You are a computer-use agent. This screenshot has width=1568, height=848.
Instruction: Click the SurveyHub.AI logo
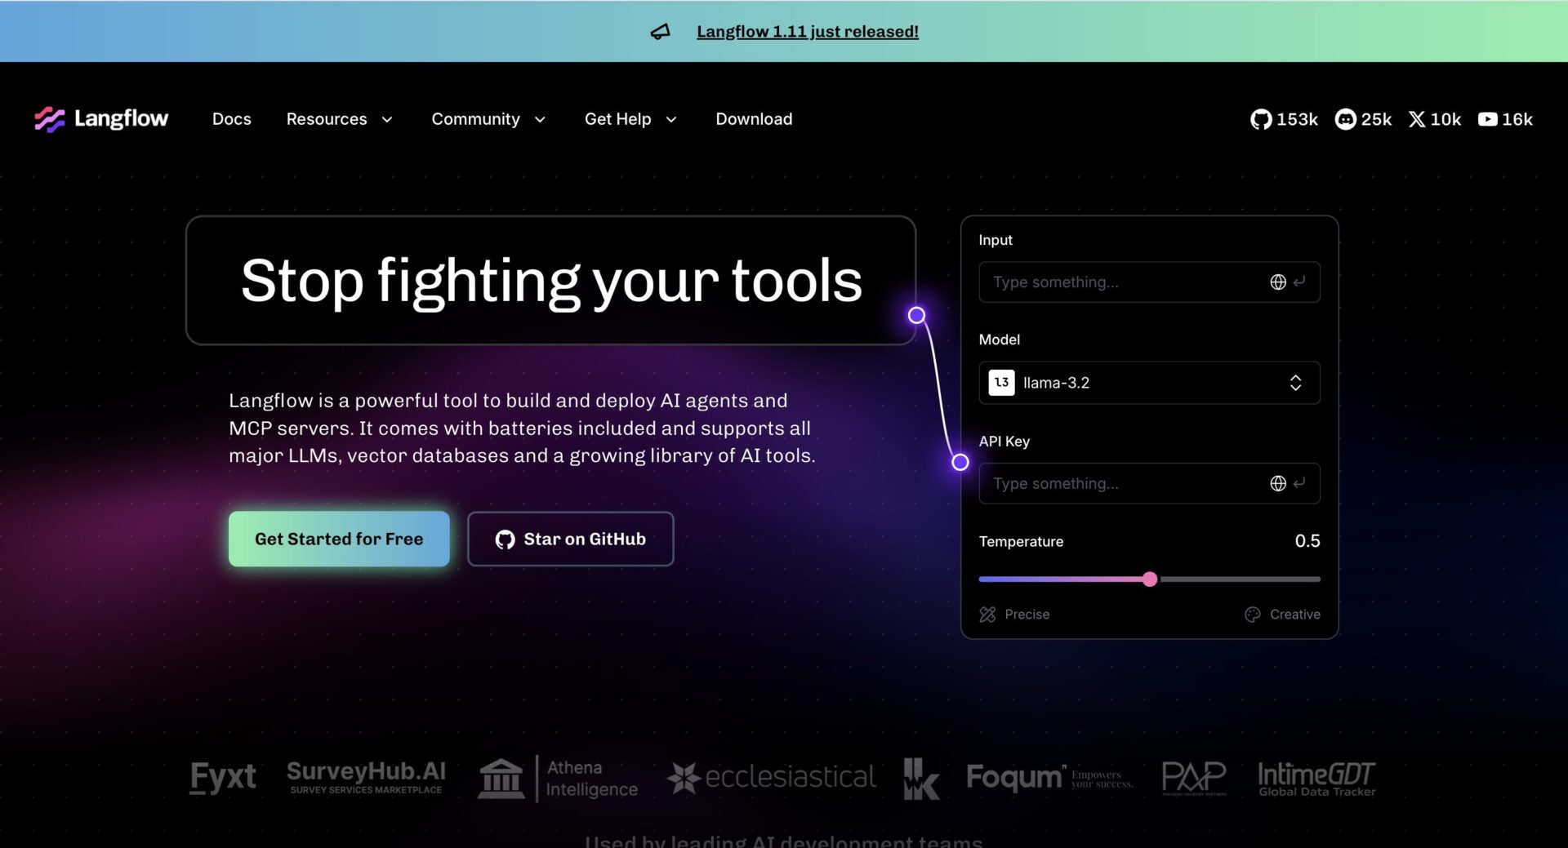[366, 777]
